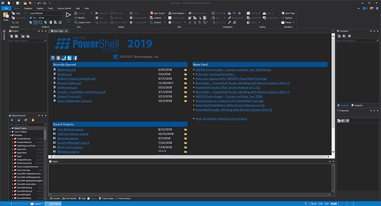Click the Object Browser search field
This screenshot has width=381, height=206.
click(27, 124)
